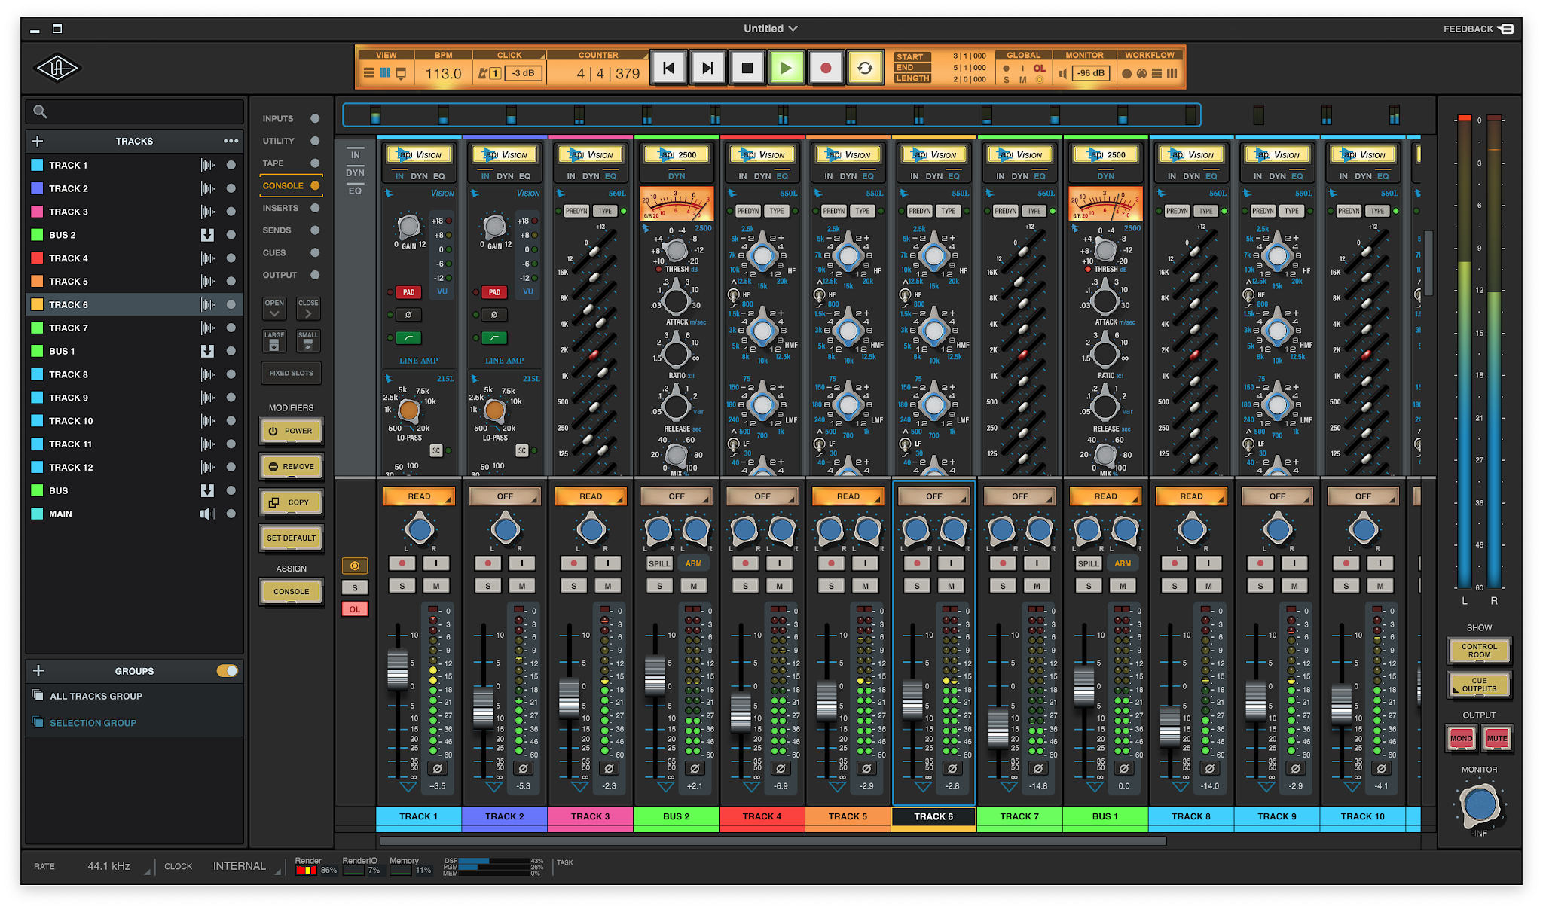Viewport: 1543px width, 909px height.
Task: Click the speaker icon on MAIN row
Action: pyautogui.click(x=207, y=514)
